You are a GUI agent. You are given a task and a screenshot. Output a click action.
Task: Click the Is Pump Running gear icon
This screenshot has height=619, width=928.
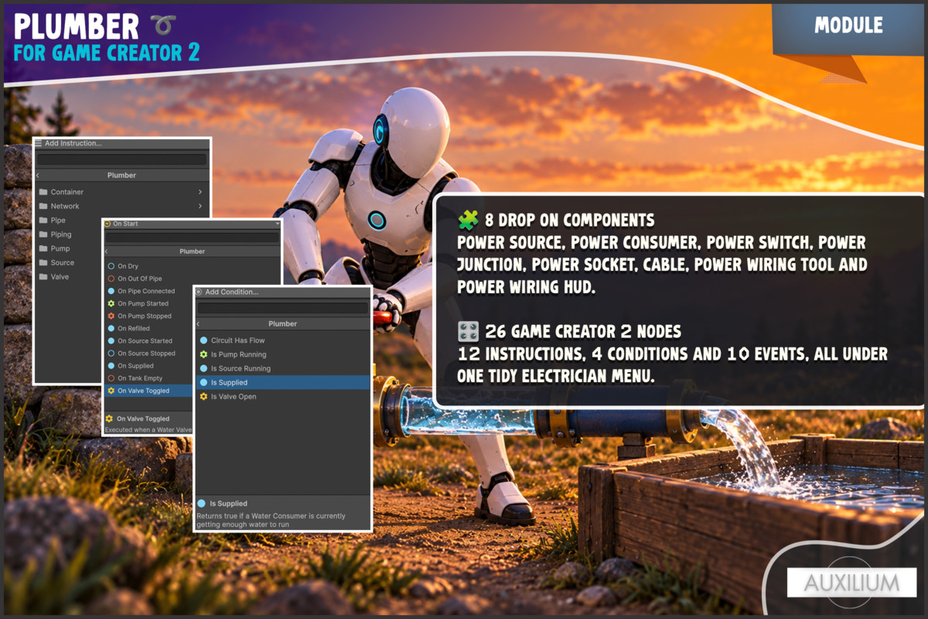(x=203, y=354)
